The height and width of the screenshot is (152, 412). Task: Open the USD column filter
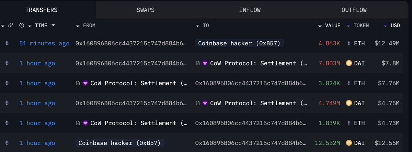tap(385, 25)
